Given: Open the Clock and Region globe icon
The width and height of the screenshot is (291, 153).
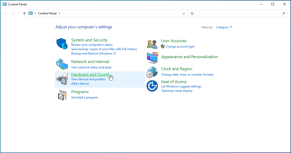Looking at the screenshot, I should coord(152,72).
